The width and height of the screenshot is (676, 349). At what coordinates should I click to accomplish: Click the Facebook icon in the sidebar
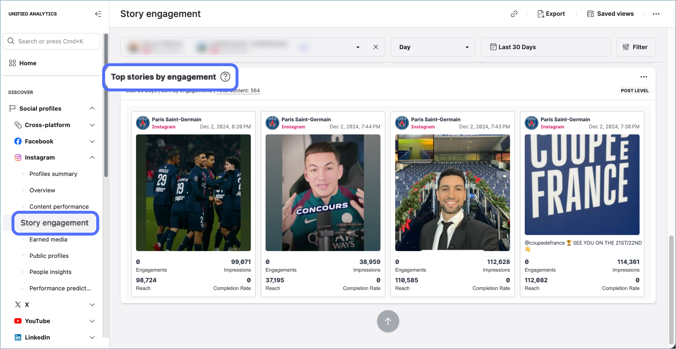(18, 141)
